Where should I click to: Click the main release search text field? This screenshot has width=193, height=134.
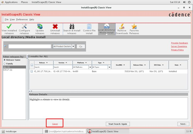point(29,46)
